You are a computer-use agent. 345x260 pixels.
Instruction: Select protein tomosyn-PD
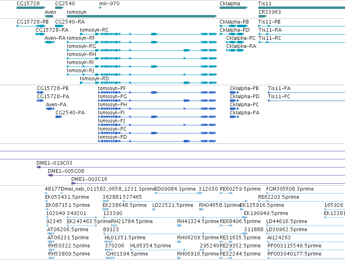pos(157,141)
